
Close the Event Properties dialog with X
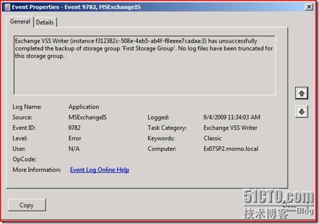[x=309, y=7]
